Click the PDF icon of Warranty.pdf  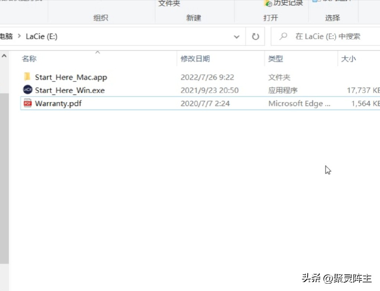click(27, 103)
